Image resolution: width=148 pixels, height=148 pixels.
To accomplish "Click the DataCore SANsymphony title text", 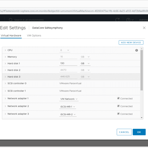I will coord(48,28).
